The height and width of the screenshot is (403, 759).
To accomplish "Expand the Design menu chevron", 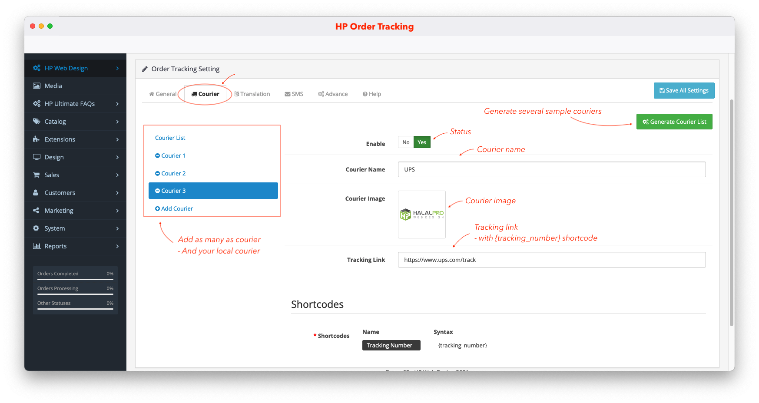I will point(117,157).
